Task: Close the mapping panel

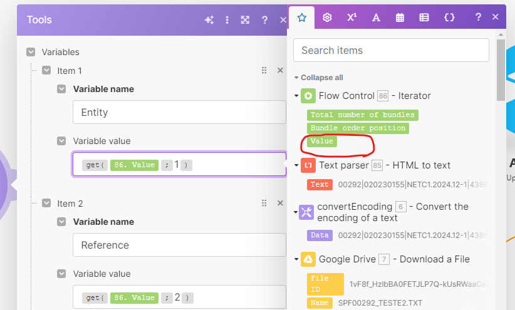Action: tap(496, 17)
